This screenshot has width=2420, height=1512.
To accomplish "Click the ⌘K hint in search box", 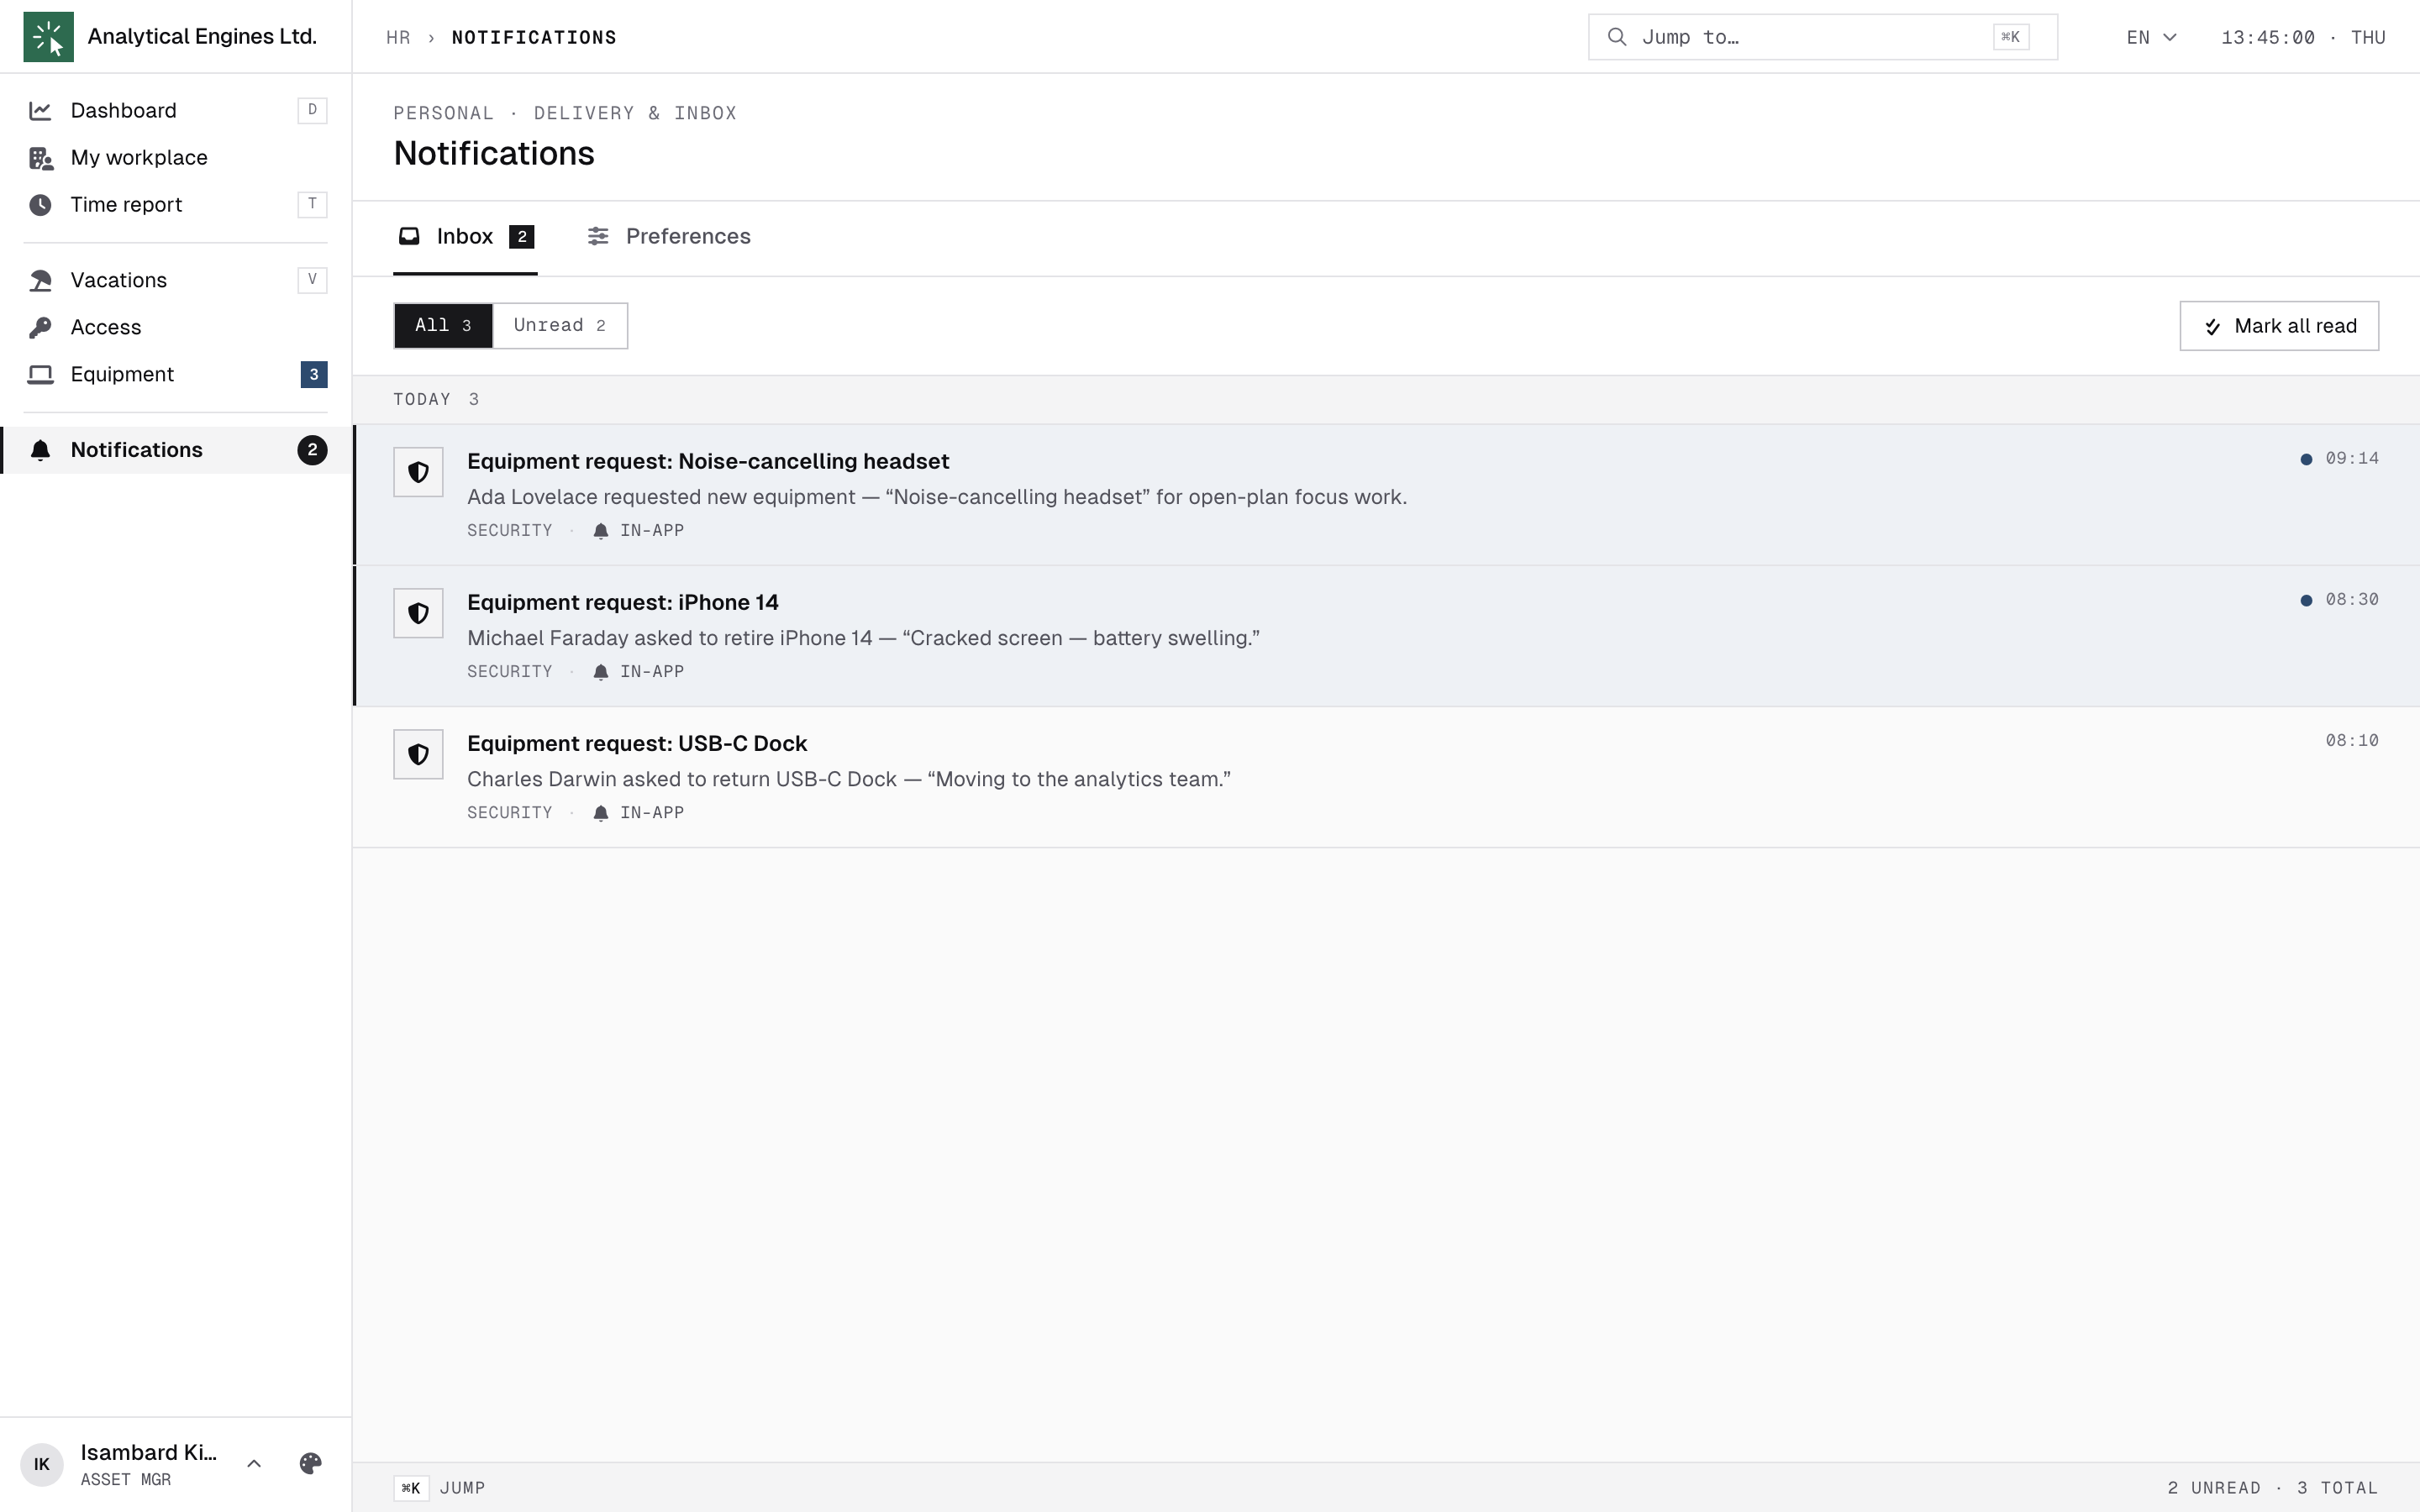I will (x=2010, y=37).
